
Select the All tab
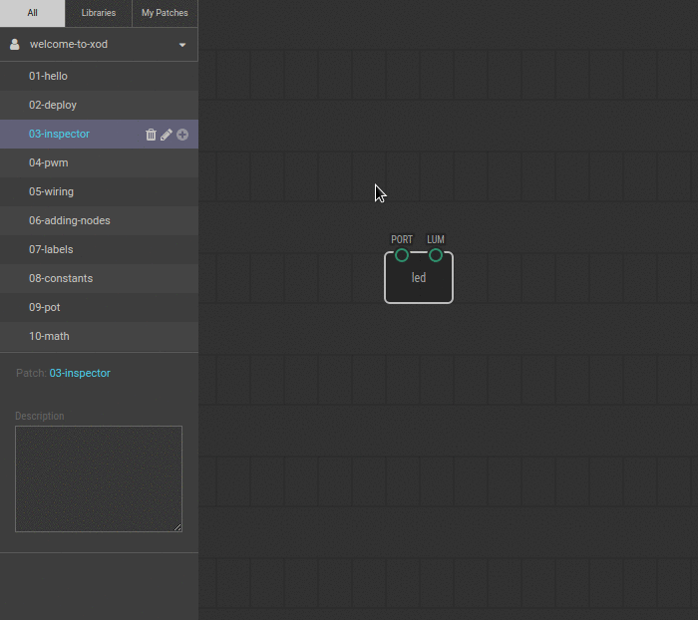(x=32, y=13)
